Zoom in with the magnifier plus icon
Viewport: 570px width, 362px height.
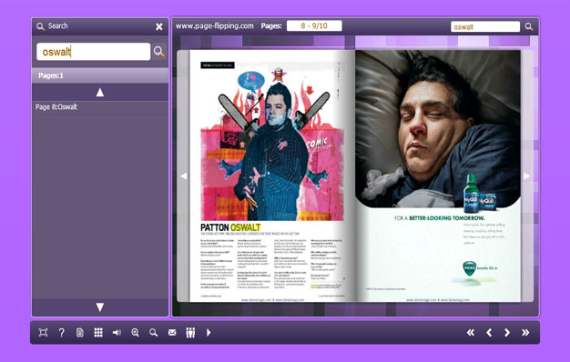[x=136, y=332]
